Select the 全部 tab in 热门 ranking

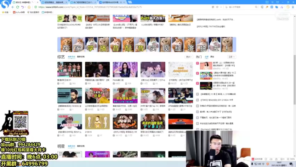(206, 57)
